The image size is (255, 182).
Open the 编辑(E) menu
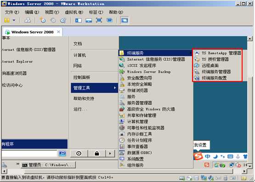32,12
